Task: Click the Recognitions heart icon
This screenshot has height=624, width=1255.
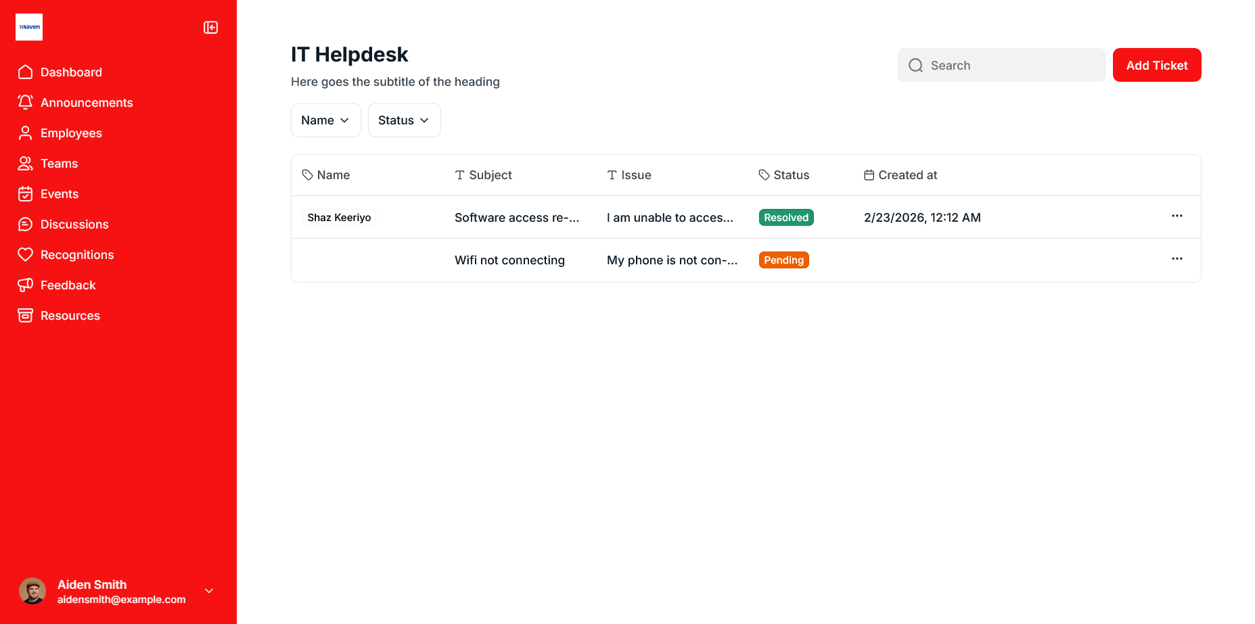Action: click(26, 255)
